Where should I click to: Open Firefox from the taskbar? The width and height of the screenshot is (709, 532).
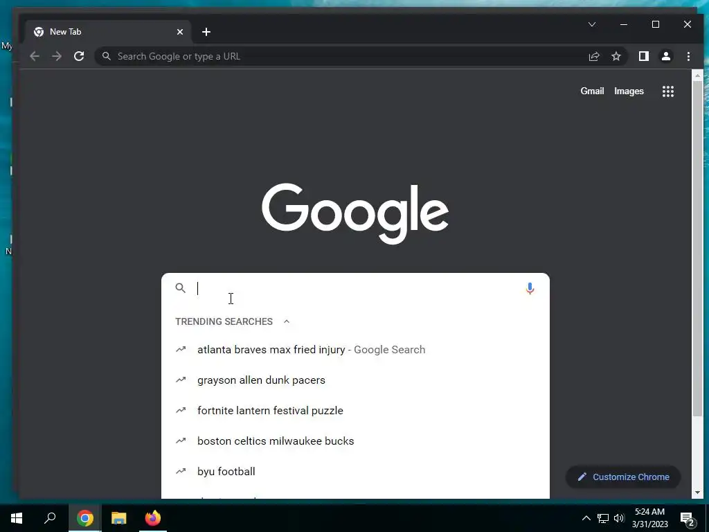(153, 518)
